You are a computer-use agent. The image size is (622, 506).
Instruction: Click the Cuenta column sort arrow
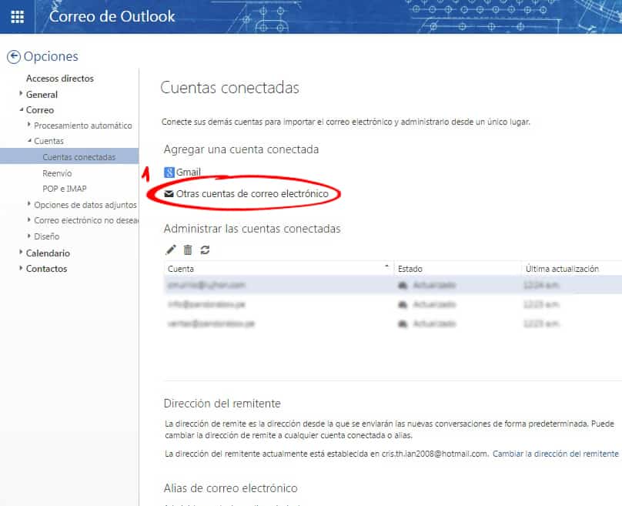(386, 266)
